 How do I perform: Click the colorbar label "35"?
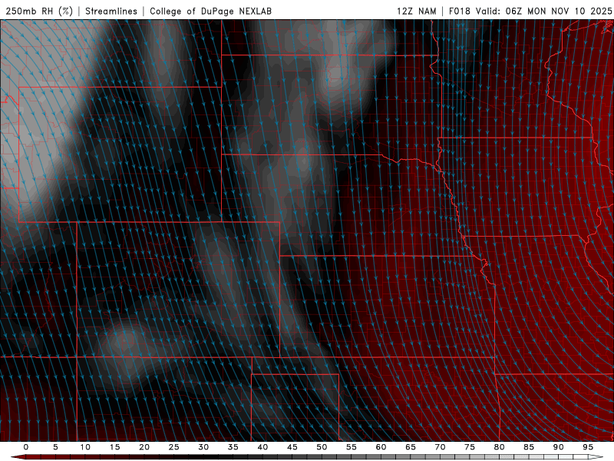[x=233, y=447]
